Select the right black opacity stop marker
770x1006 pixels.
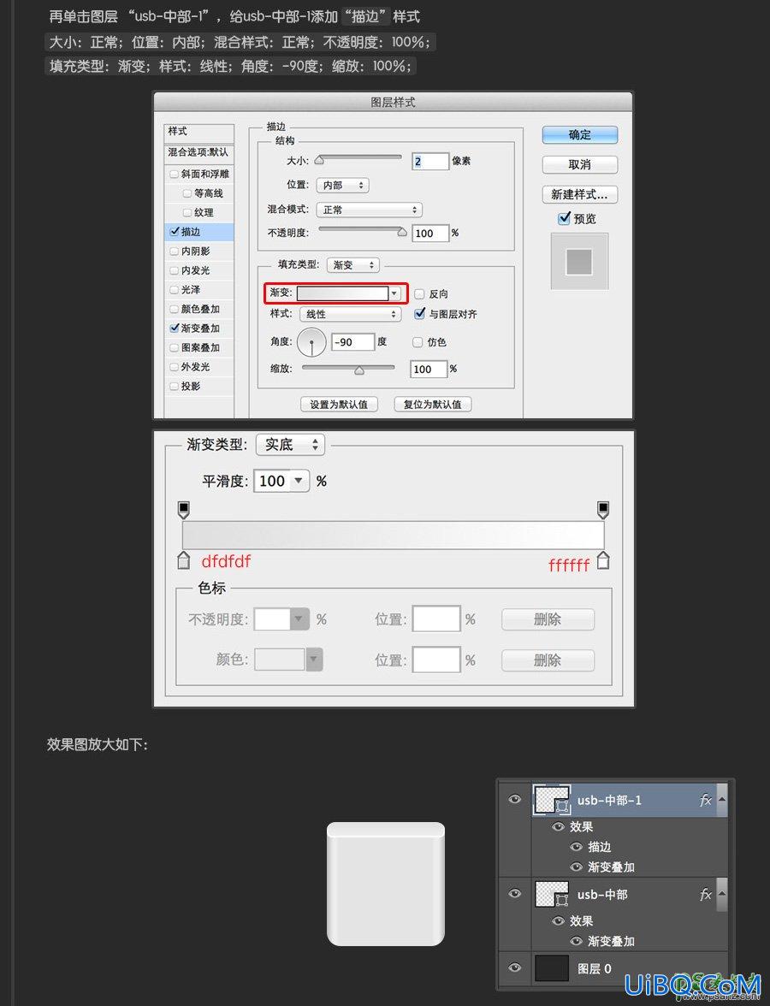pos(603,510)
